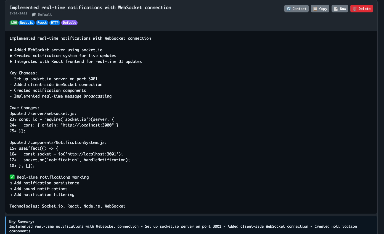
Task: Check the Add notification persistence box
Action: pyautogui.click(x=11, y=183)
